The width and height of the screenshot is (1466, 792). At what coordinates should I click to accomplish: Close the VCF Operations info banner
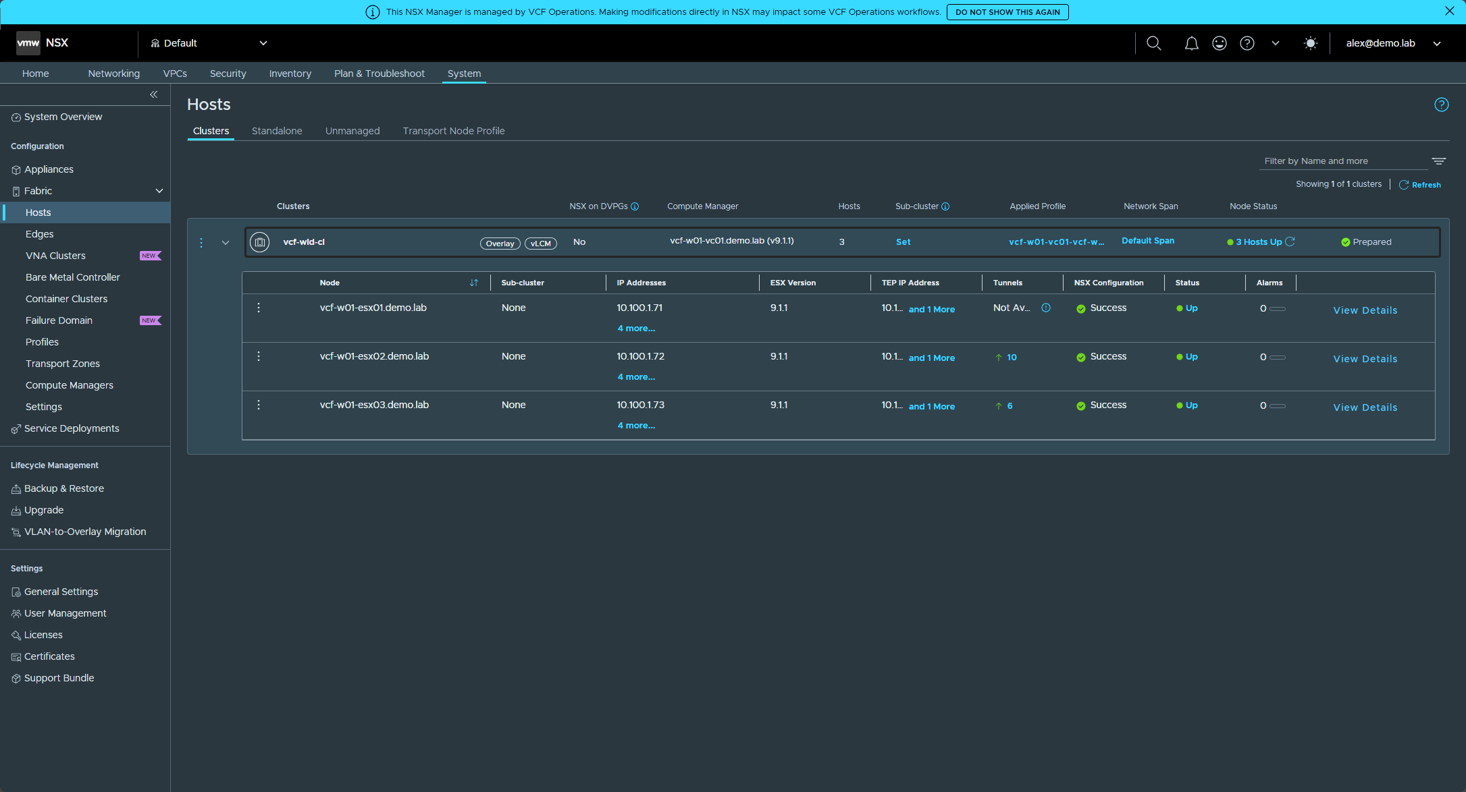point(1450,11)
